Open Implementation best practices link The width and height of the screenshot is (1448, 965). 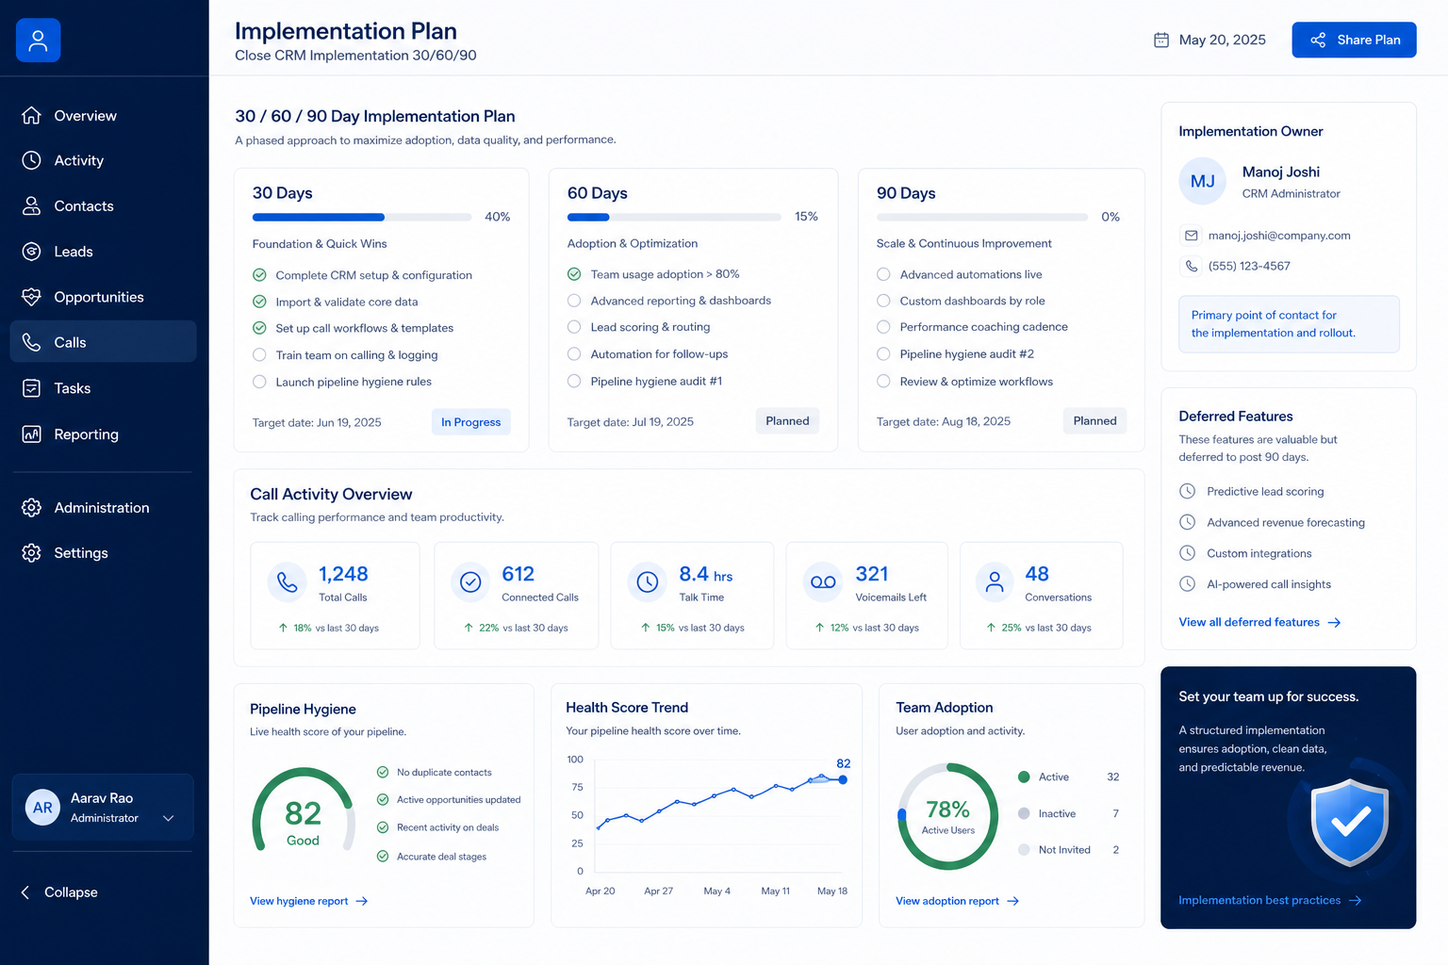point(1270,900)
